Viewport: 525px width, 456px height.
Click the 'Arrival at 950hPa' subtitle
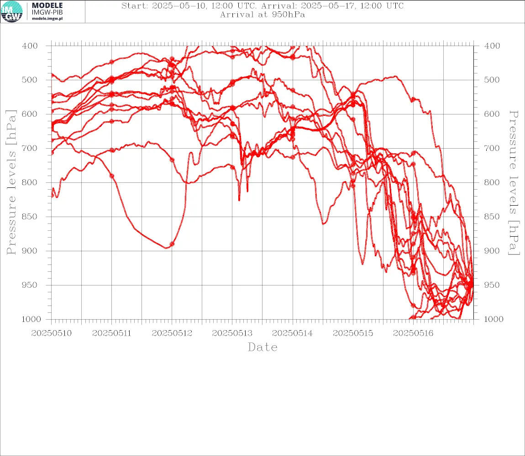coord(262,15)
